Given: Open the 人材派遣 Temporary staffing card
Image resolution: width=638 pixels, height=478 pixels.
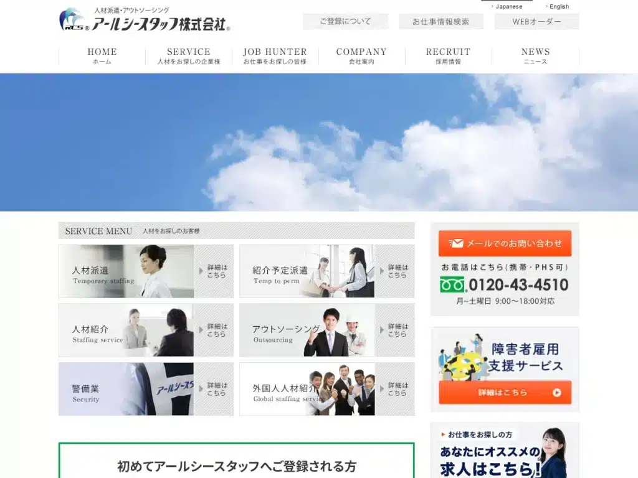Looking at the screenshot, I should (x=146, y=271).
